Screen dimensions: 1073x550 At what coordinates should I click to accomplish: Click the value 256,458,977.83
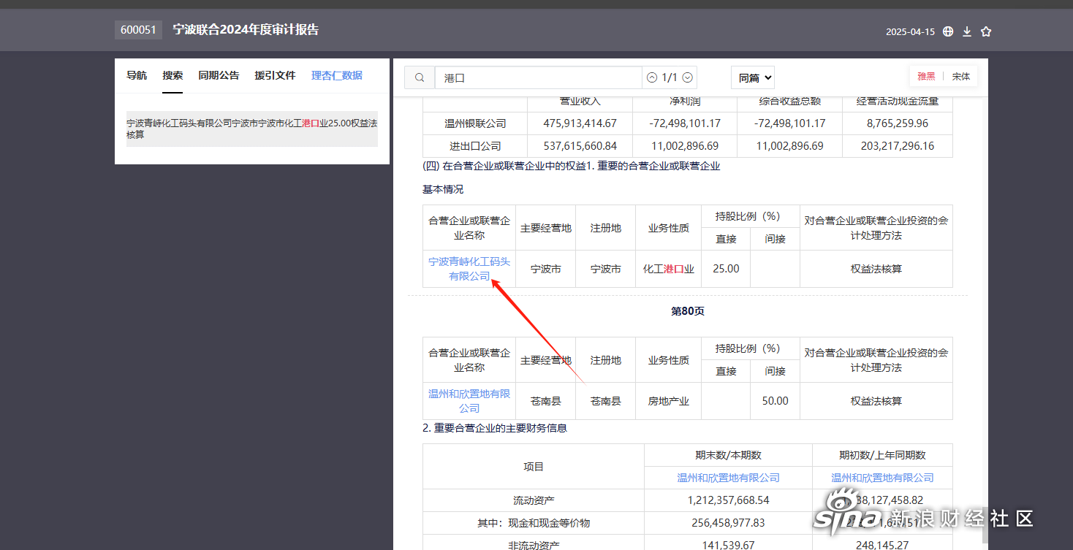(x=729, y=523)
